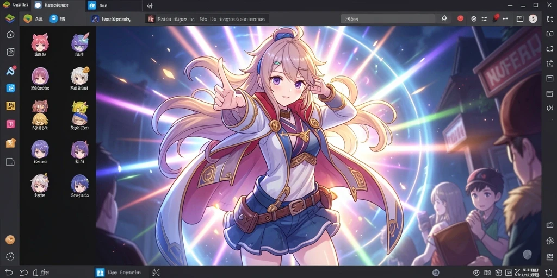The height and width of the screenshot is (278, 557).
Task: Click the rocket icon beside the search field
Action: pos(444,18)
